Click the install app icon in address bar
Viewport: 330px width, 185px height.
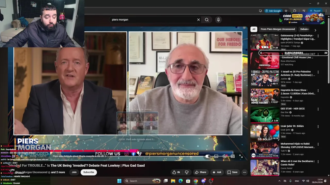[x=260, y=11]
